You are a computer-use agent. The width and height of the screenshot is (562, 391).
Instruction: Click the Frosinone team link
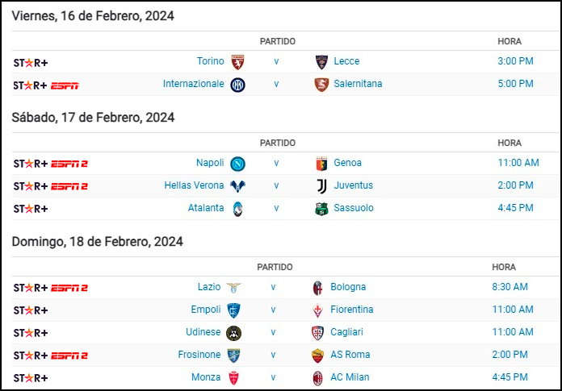199,355
